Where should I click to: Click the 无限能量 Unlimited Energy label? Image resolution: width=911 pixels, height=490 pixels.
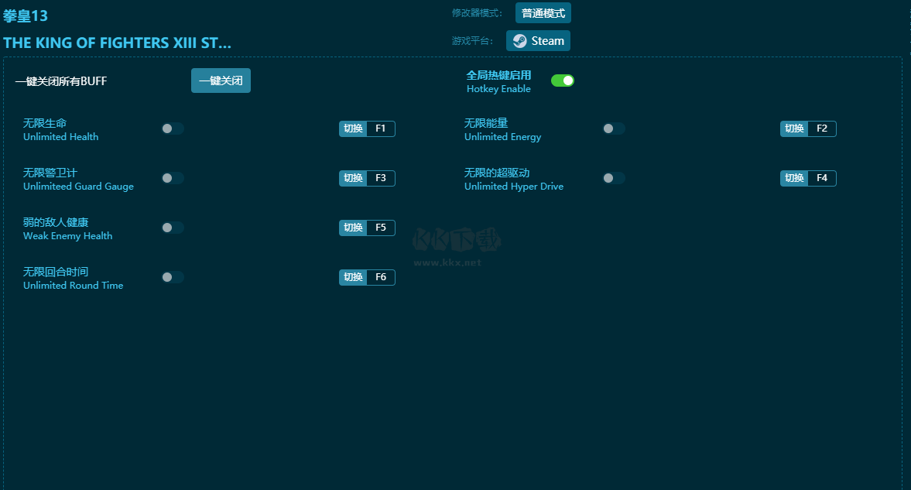tap(502, 129)
